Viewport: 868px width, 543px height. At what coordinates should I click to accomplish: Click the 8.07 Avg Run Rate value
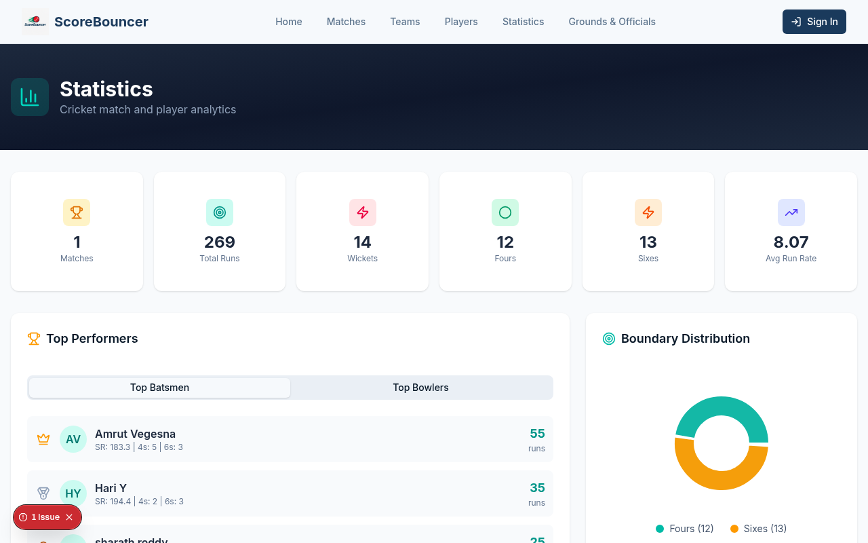click(x=791, y=242)
